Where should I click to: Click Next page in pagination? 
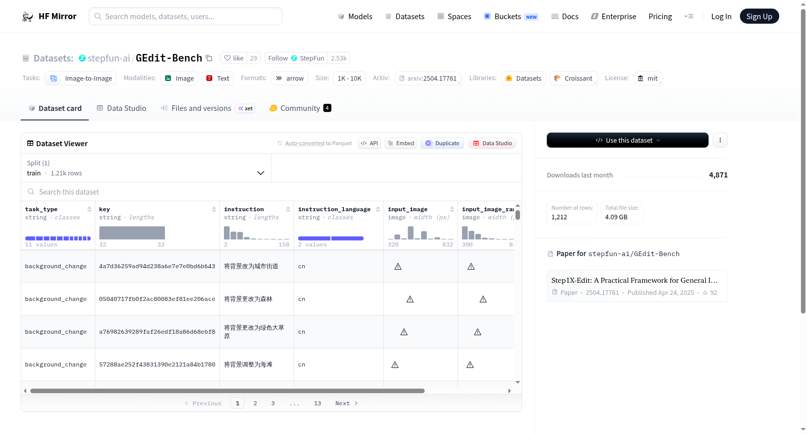pos(347,403)
